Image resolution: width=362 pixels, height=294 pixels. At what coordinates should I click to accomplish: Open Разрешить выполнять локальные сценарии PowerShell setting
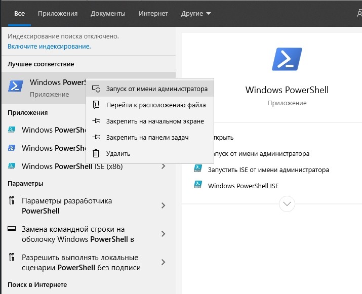[x=81, y=263]
